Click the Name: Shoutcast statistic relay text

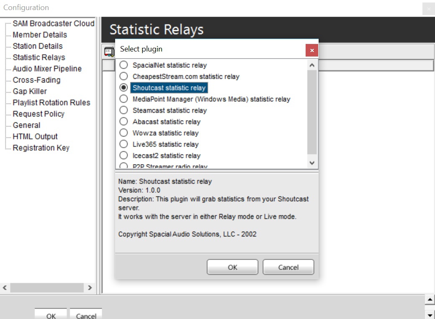tap(165, 181)
